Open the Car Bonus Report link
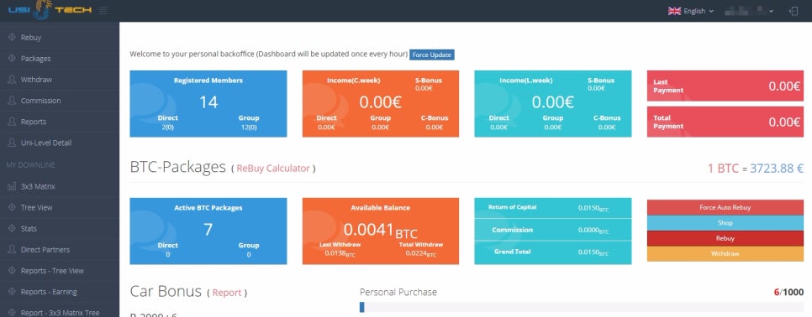Image resolution: width=812 pixels, height=317 pixels. point(227,293)
